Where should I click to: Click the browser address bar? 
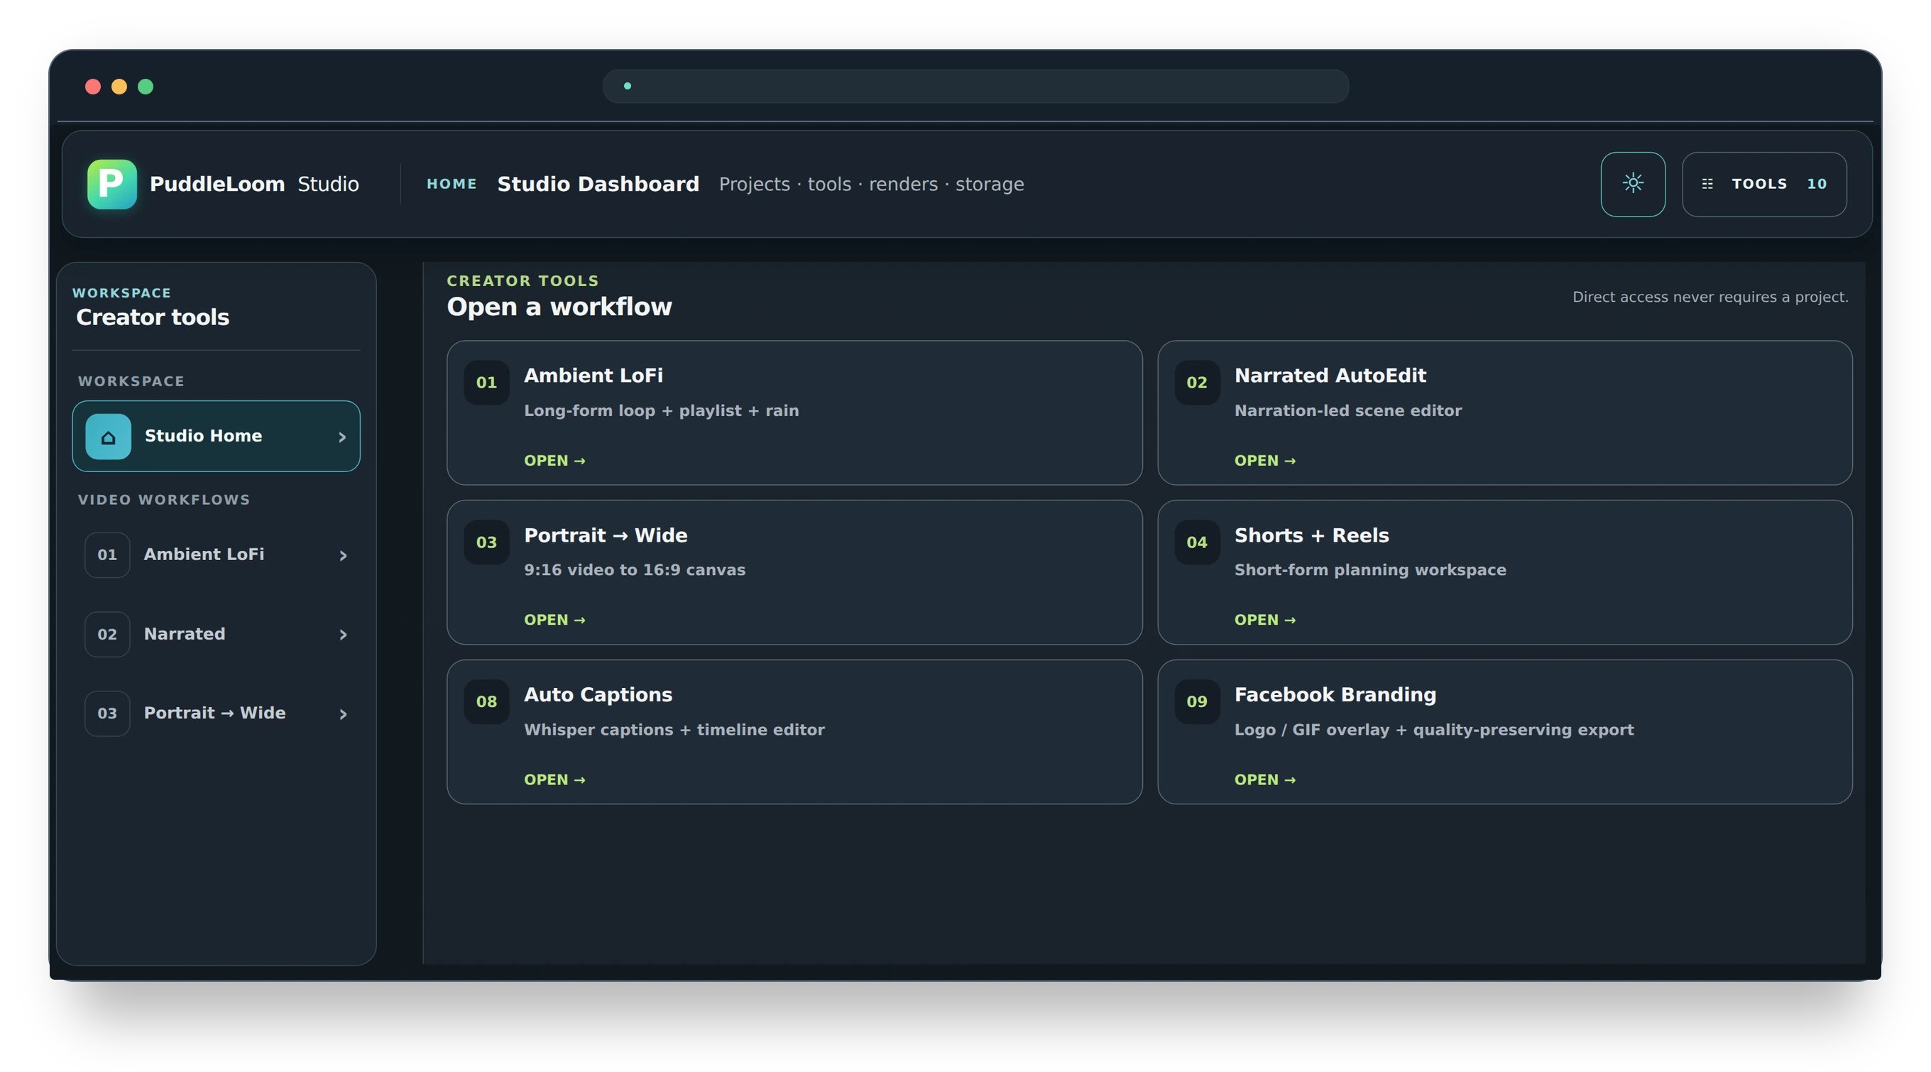click(975, 86)
